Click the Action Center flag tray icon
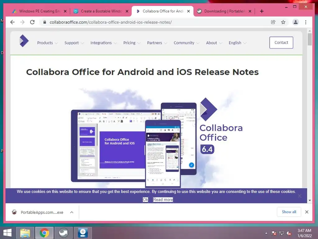Screen dimensions: 318x239 click(x=274, y=233)
